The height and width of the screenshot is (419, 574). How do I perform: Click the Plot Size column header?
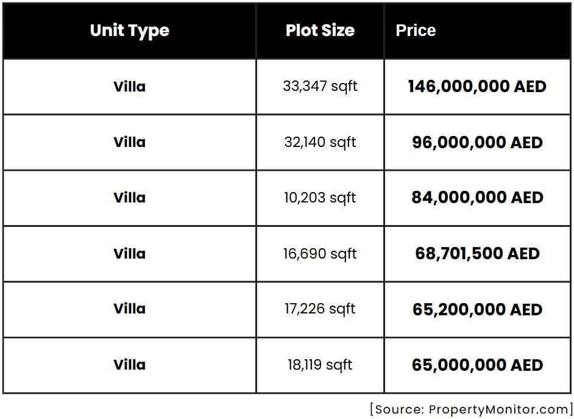(320, 30)
